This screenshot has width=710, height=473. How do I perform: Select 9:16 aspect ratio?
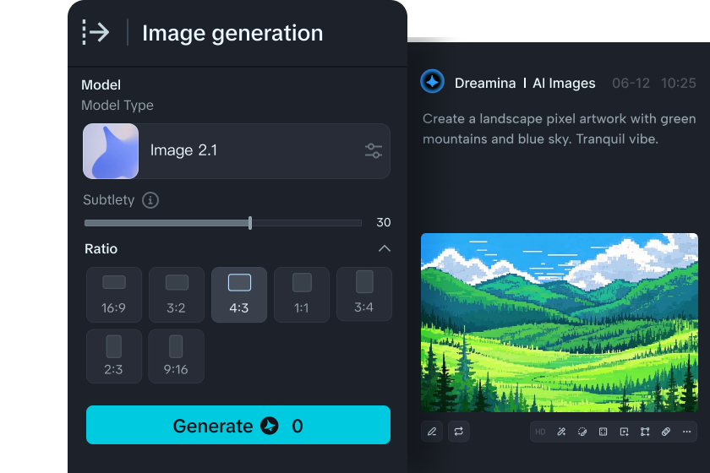(176, 356)
